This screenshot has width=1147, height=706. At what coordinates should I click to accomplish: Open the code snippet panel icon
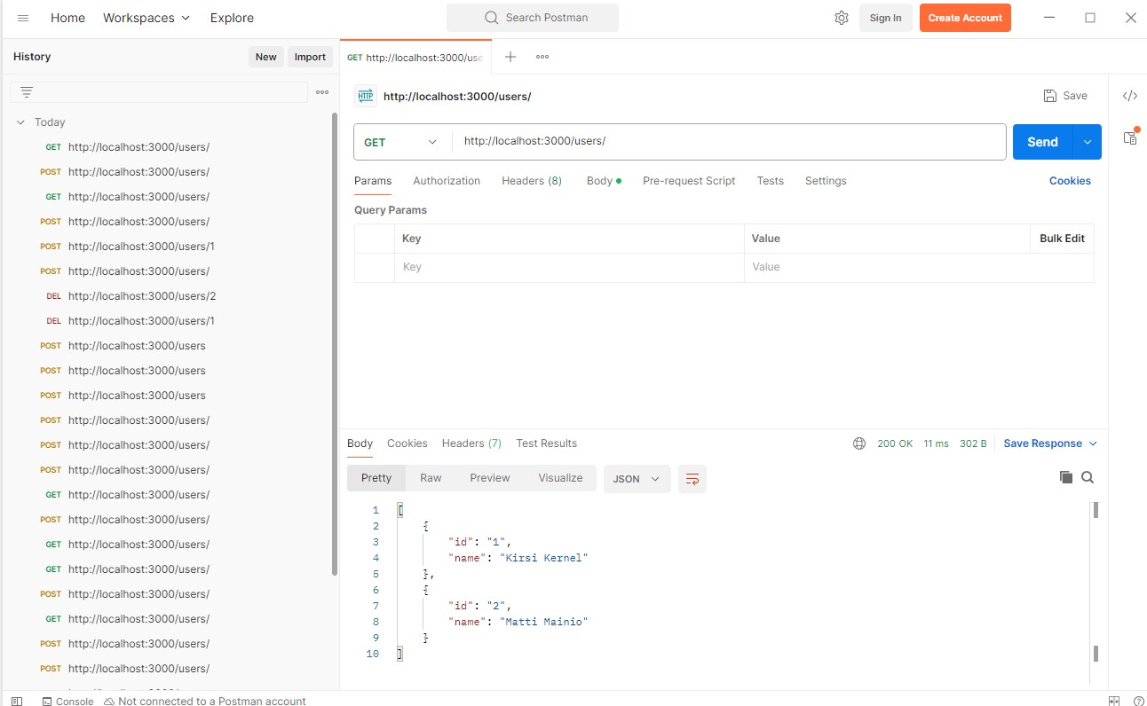pyautogui.click(x=1130, y=96)
